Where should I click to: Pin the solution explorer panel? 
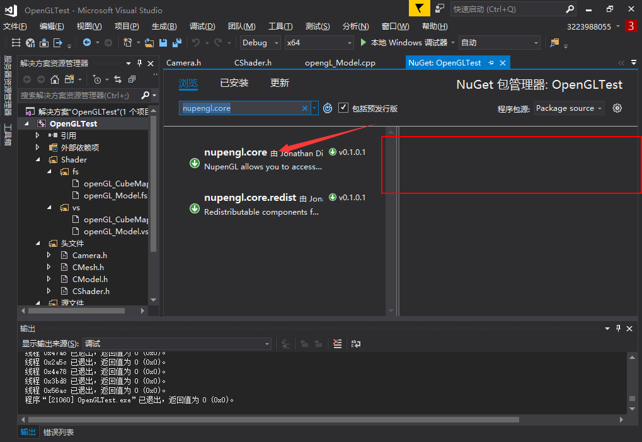(139, 63)
